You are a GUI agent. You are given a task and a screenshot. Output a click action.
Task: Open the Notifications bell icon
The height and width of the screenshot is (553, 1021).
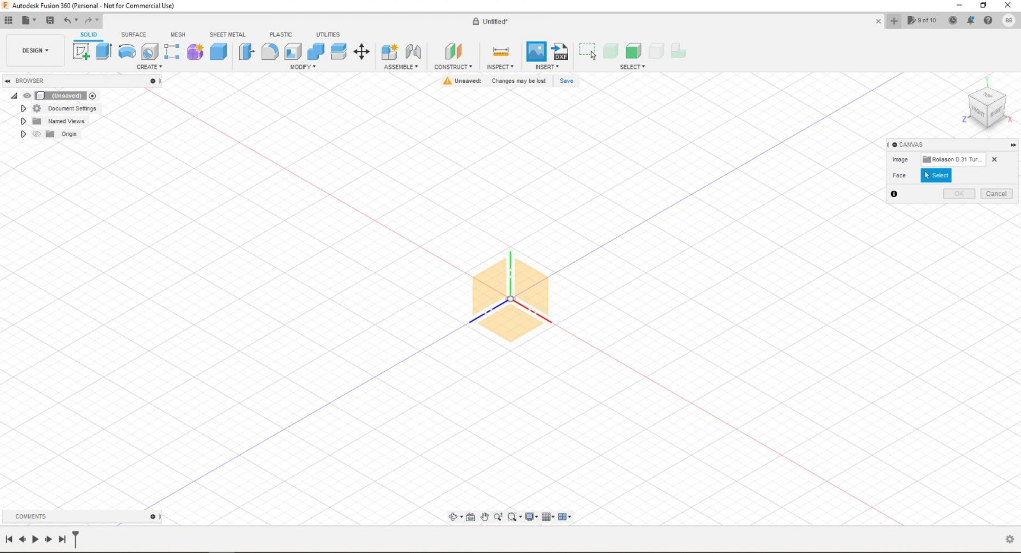pos(971,20)
